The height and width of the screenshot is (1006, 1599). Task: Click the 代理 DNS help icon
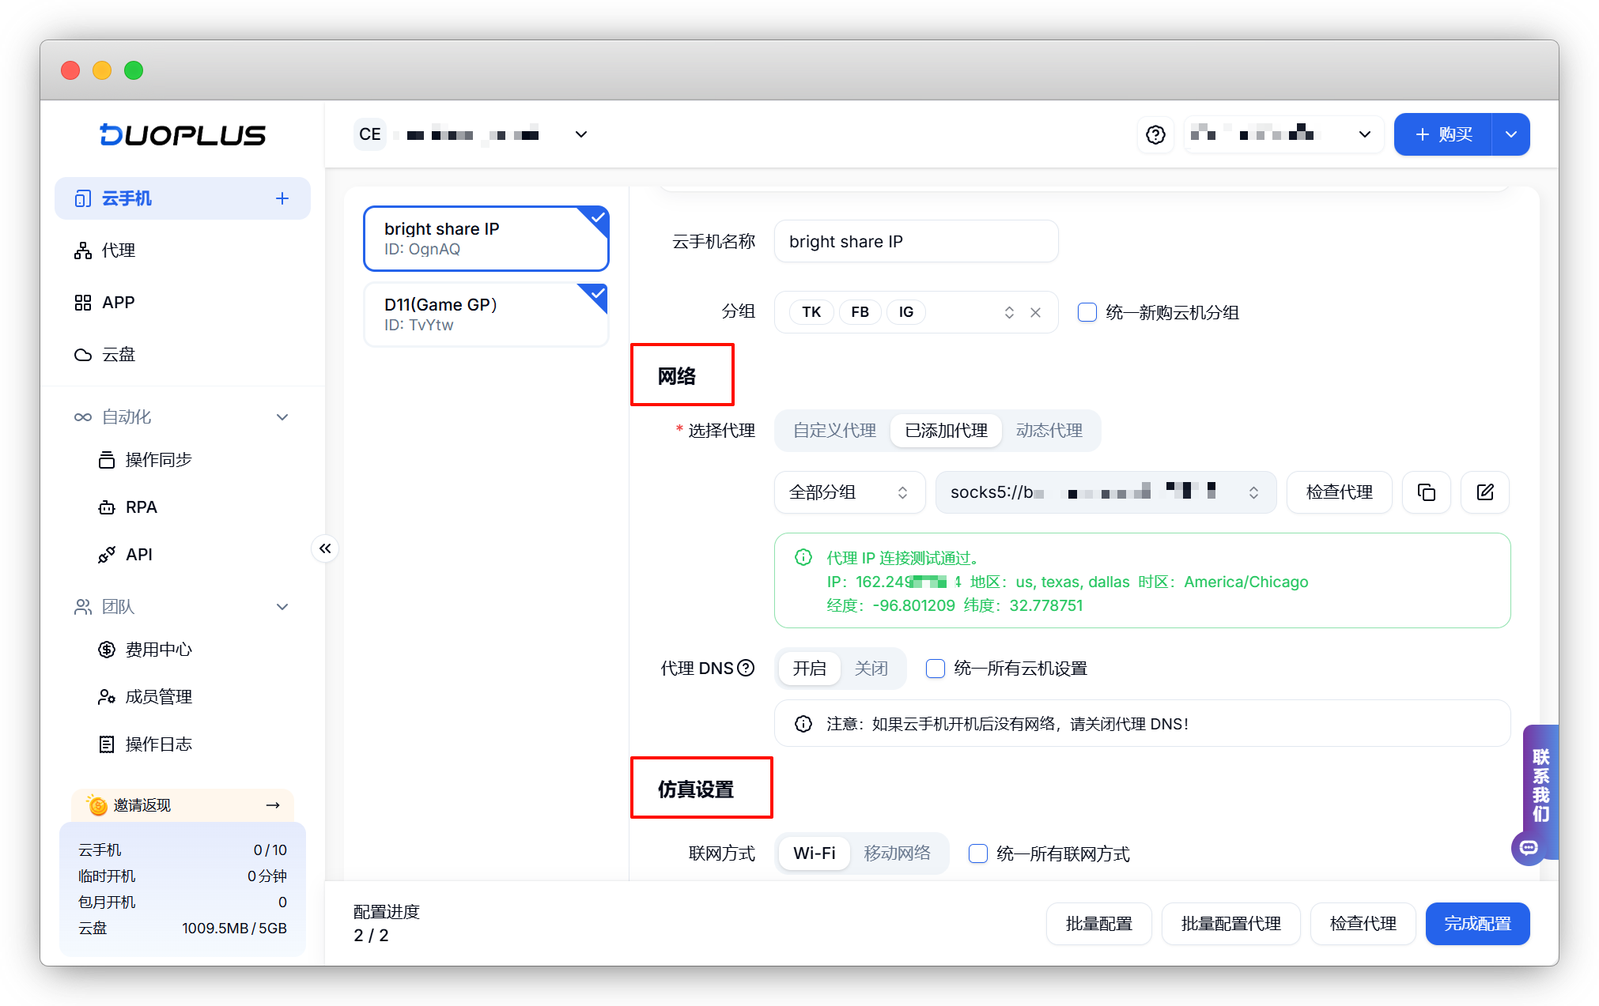click(x=746, y=669)
